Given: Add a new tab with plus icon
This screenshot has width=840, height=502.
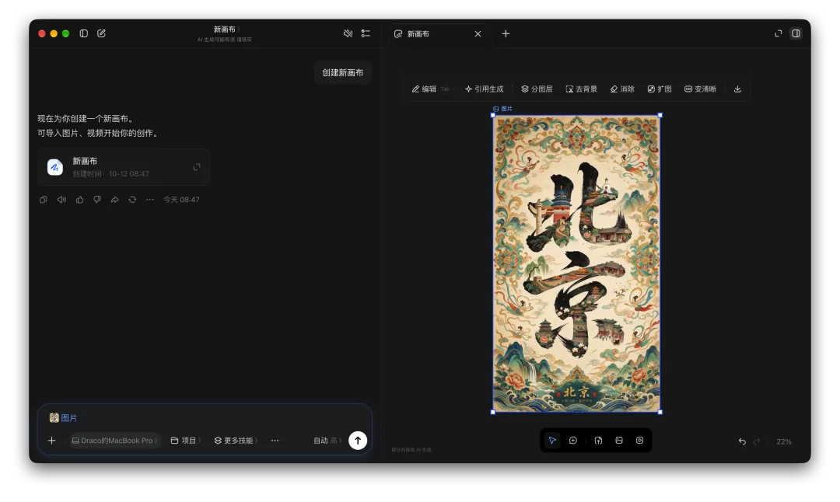Looking at the screenshot, I should pos(506,33).
